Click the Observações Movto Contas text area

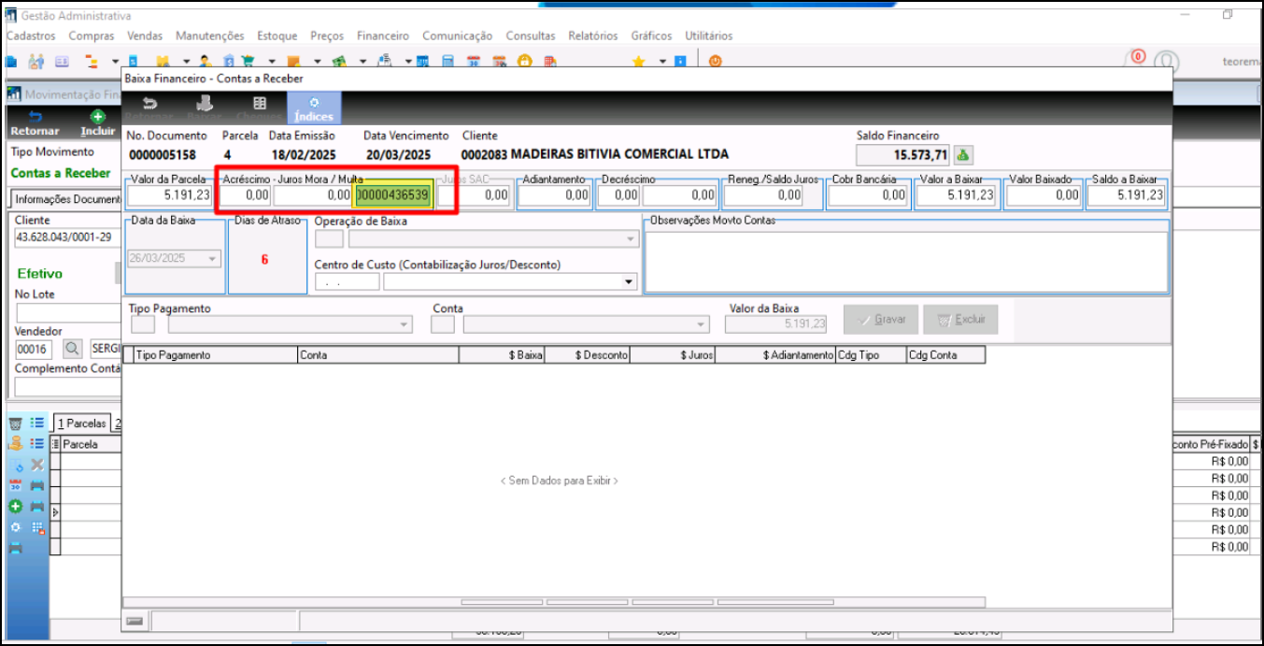[906, 261]
